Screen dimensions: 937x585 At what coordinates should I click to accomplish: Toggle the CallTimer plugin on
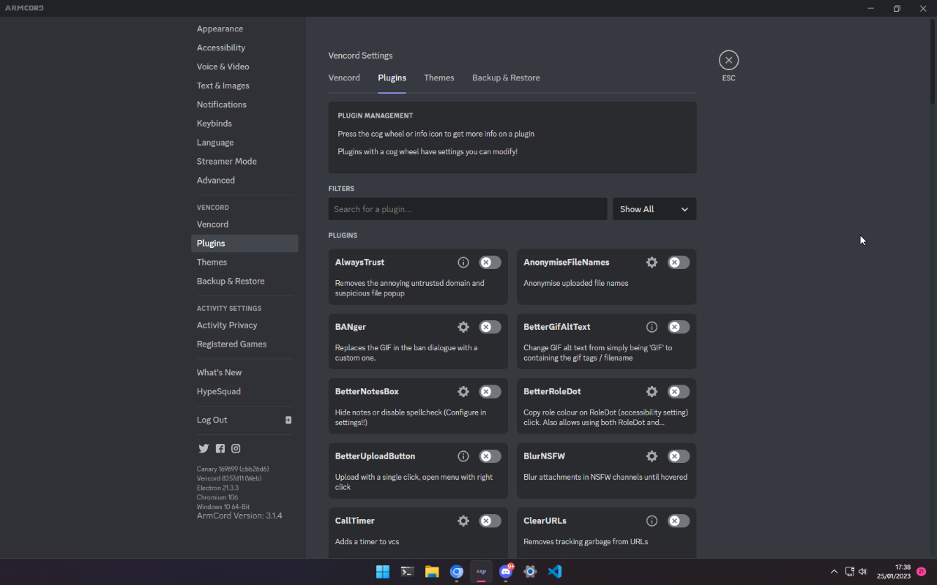(x=490, y=521)
